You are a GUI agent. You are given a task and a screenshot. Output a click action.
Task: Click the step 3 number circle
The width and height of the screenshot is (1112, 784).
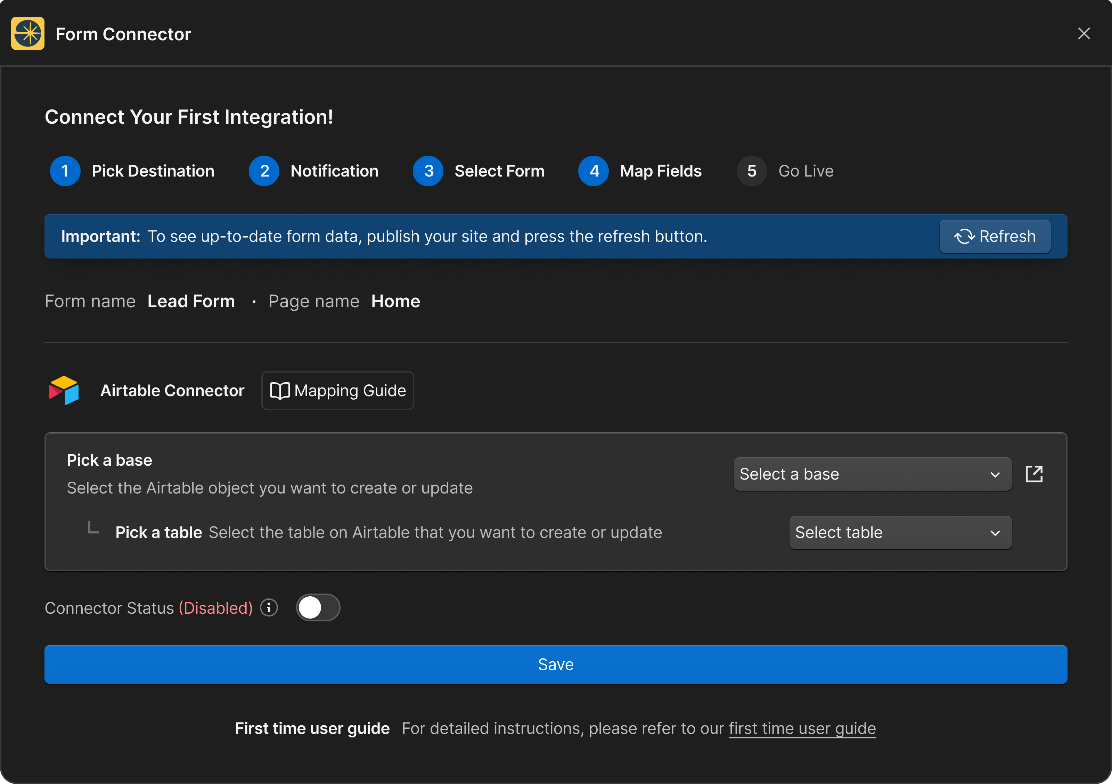(428, 171)
